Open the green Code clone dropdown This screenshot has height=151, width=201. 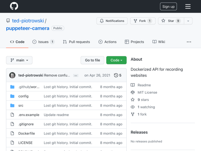(117, 60)
